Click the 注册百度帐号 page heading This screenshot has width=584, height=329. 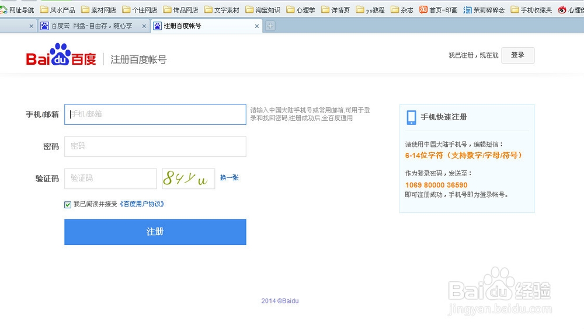coord(138,60)
